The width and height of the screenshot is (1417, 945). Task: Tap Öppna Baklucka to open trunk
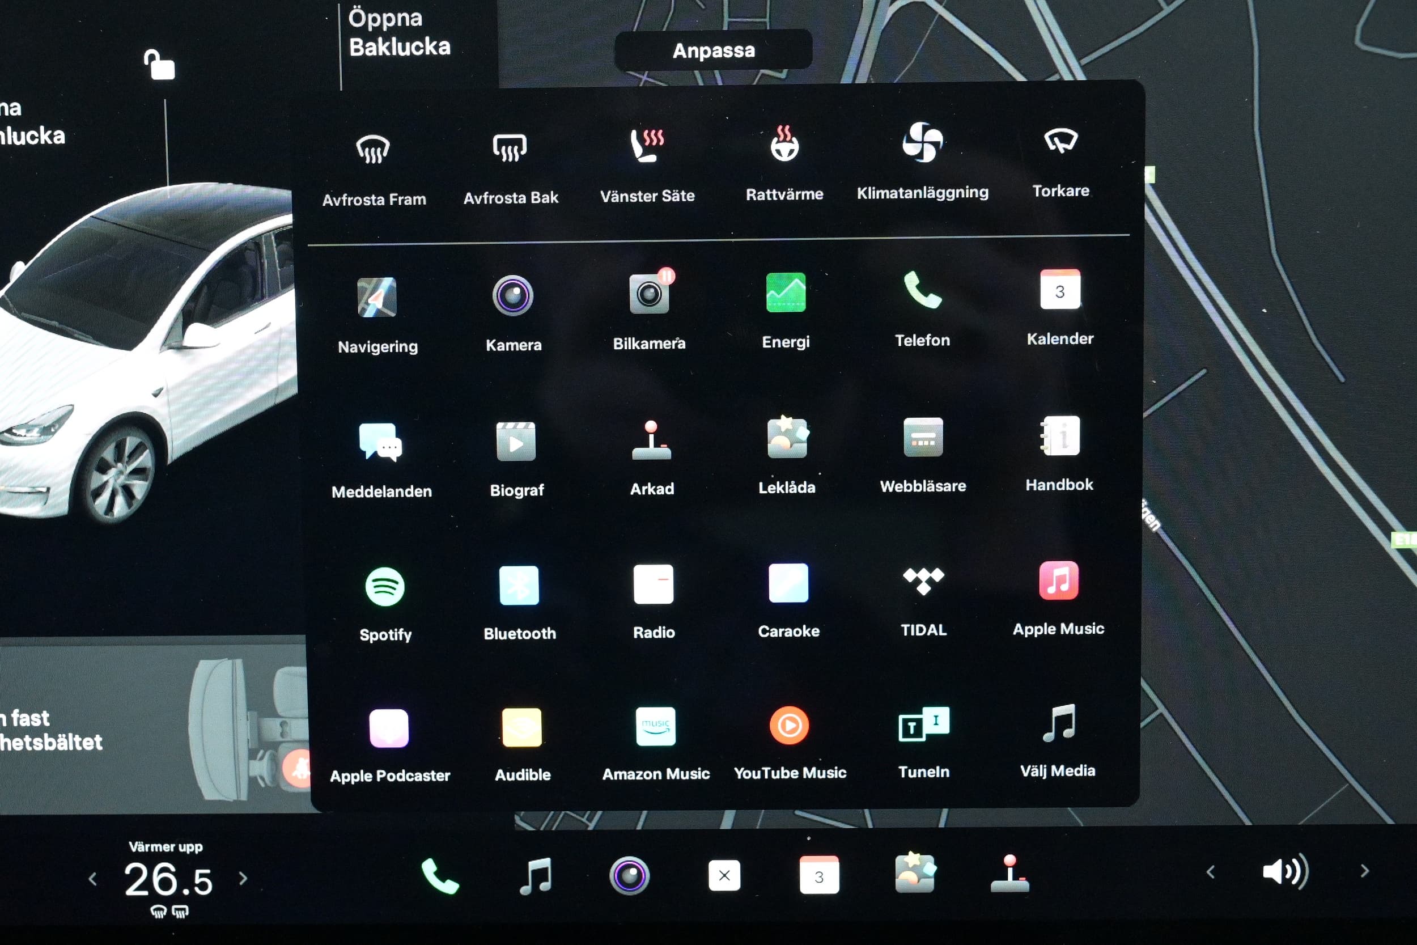click(399, 32)
